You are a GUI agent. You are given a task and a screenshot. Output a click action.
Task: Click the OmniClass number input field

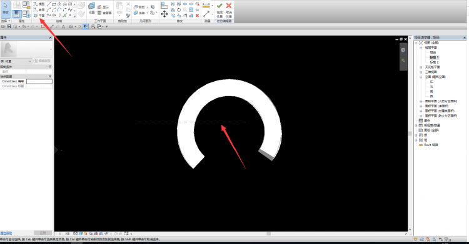[39, 81]
